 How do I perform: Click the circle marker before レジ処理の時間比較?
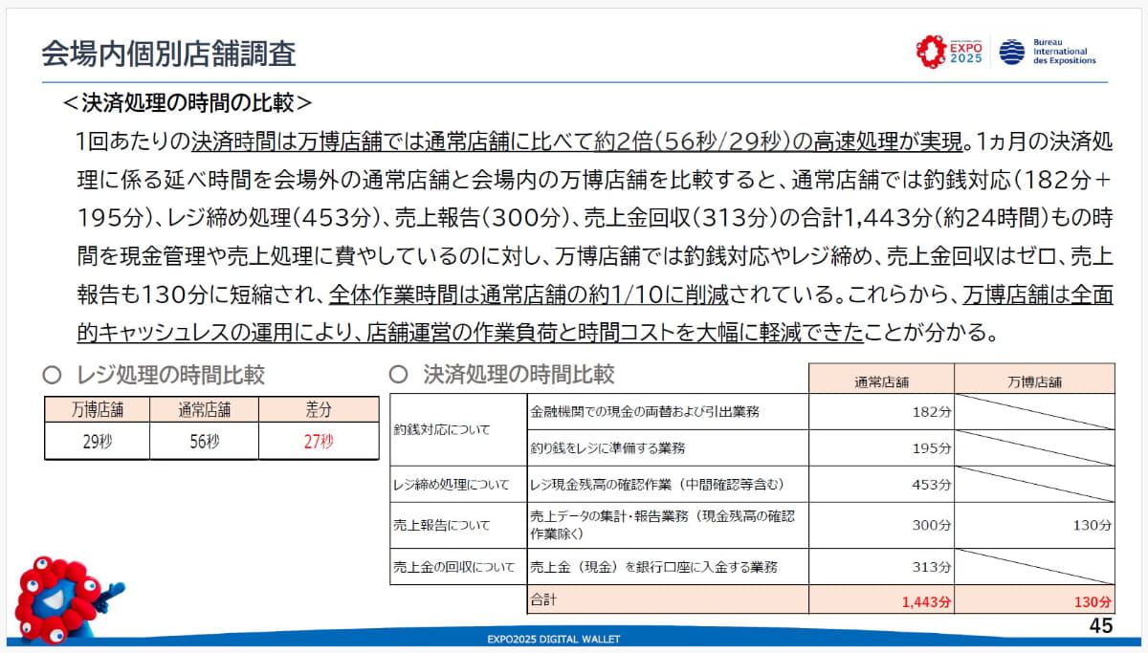[50, 374]
